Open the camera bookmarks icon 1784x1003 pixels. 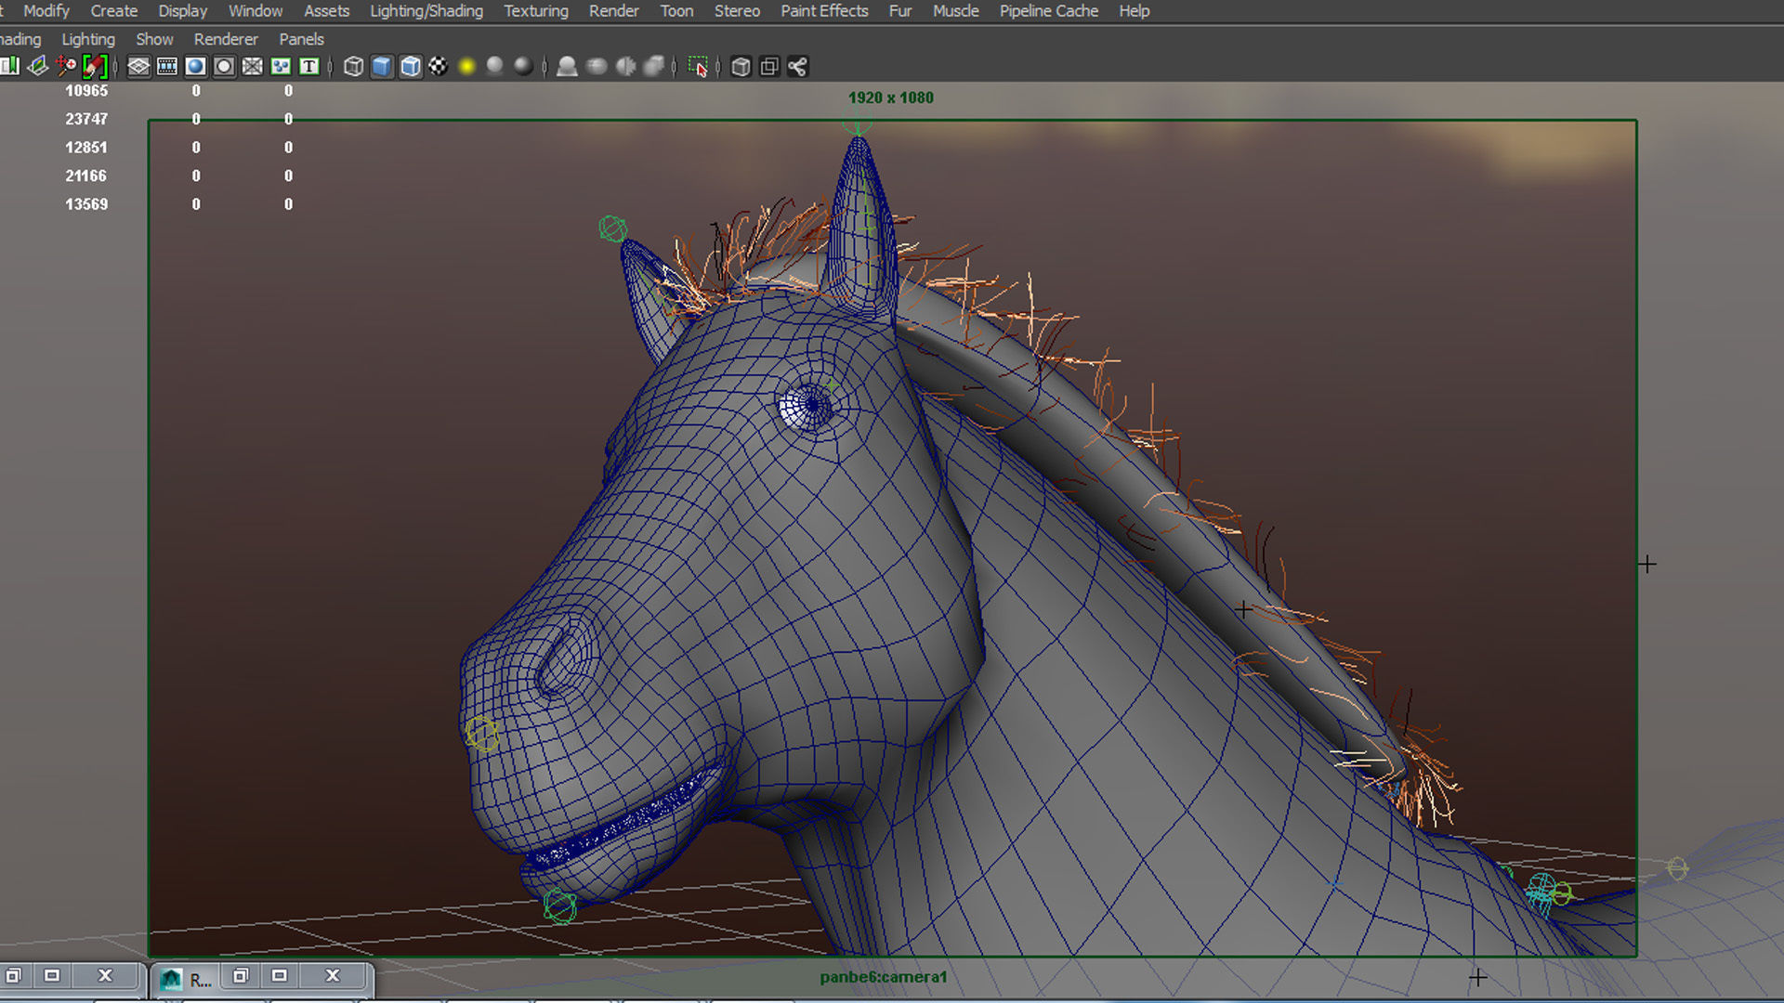pos(10,66)
